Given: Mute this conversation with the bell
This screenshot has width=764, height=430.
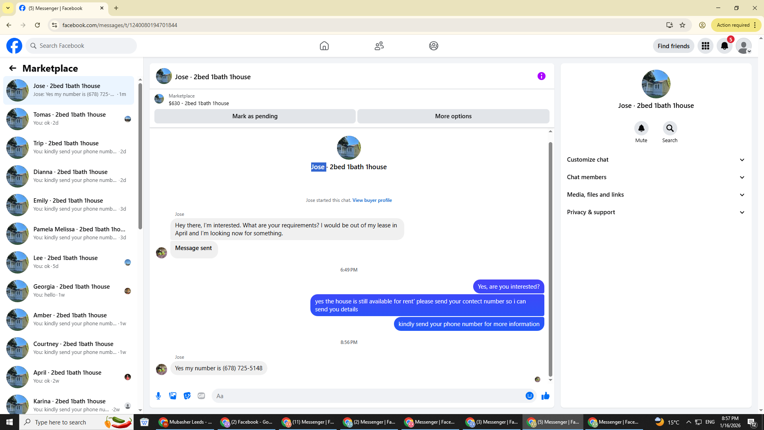Looking at the screenshot, I should coord(641,128).
